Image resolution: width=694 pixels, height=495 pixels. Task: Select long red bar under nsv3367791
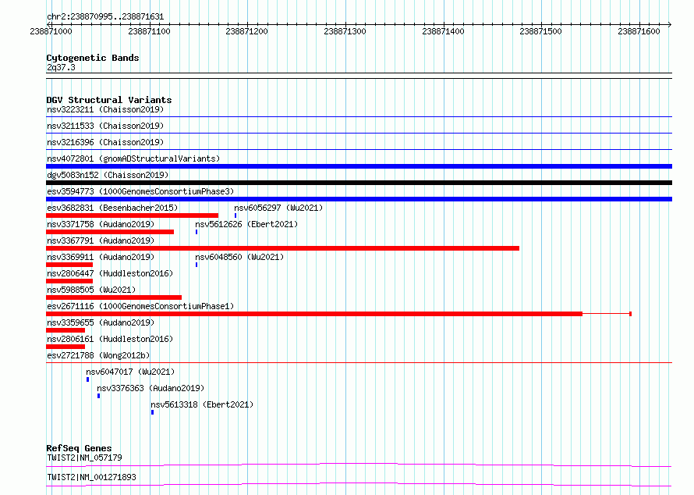point(282,248)
